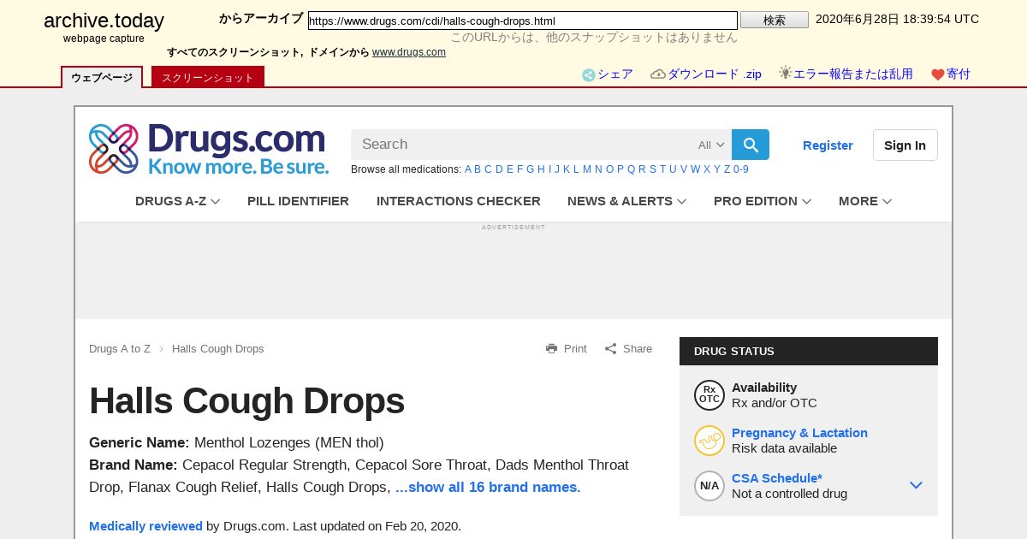Switch to the ウェブページ tab

click(102, 77)
